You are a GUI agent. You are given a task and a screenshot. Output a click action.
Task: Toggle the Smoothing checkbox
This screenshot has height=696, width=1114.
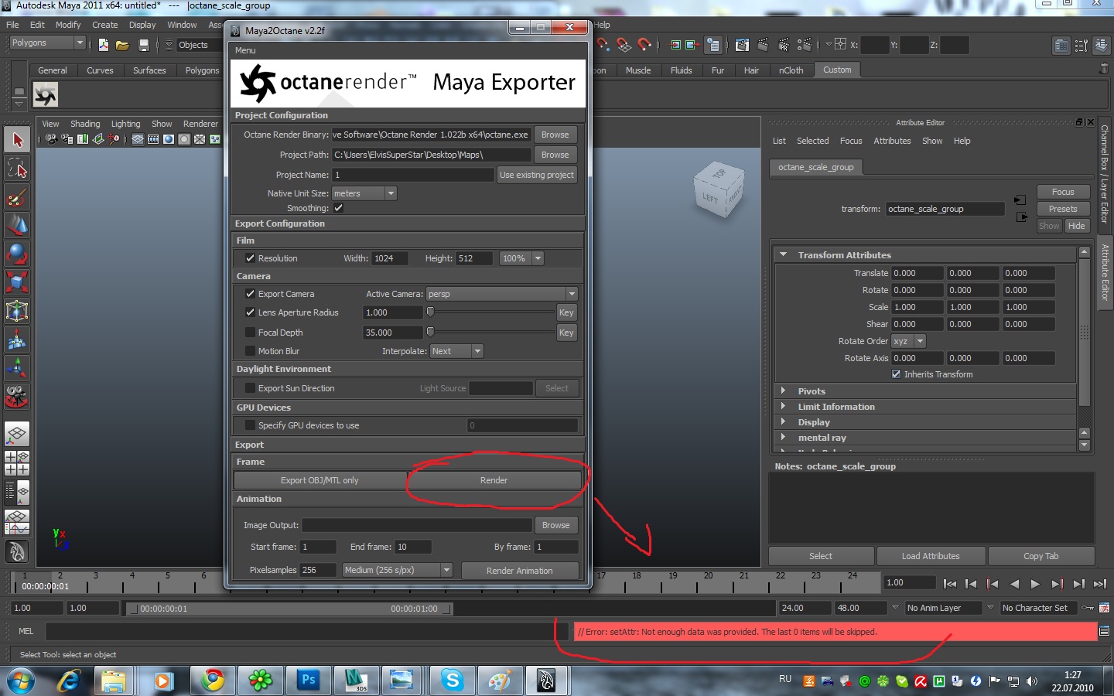338,208
